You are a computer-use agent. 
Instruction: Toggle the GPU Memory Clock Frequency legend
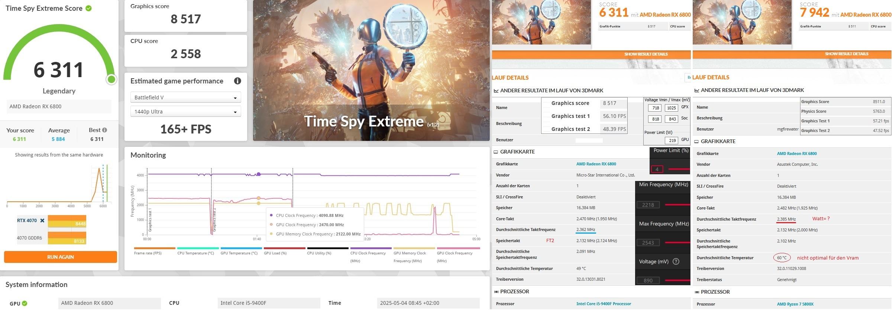(x=414, y=255)
